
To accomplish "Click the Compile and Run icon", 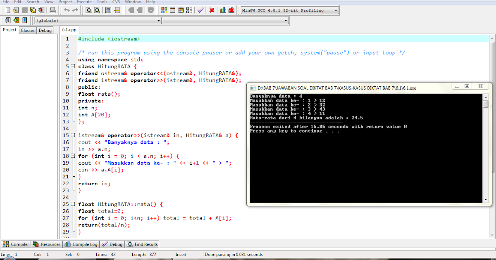I will pos(181,10).
